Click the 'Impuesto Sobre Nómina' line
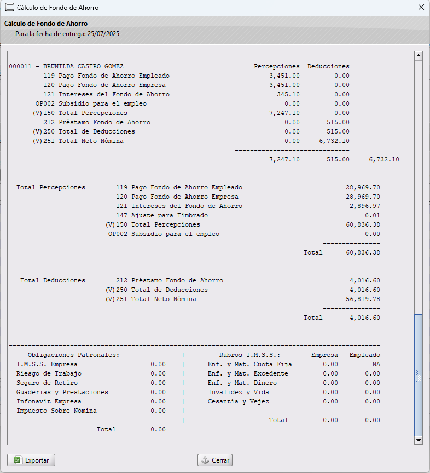This screenshot has height=473, width=430. coord(91,411)
